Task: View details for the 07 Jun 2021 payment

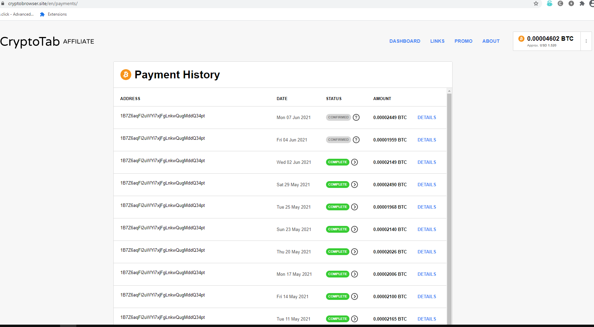Action: click(x=427, y=117)
